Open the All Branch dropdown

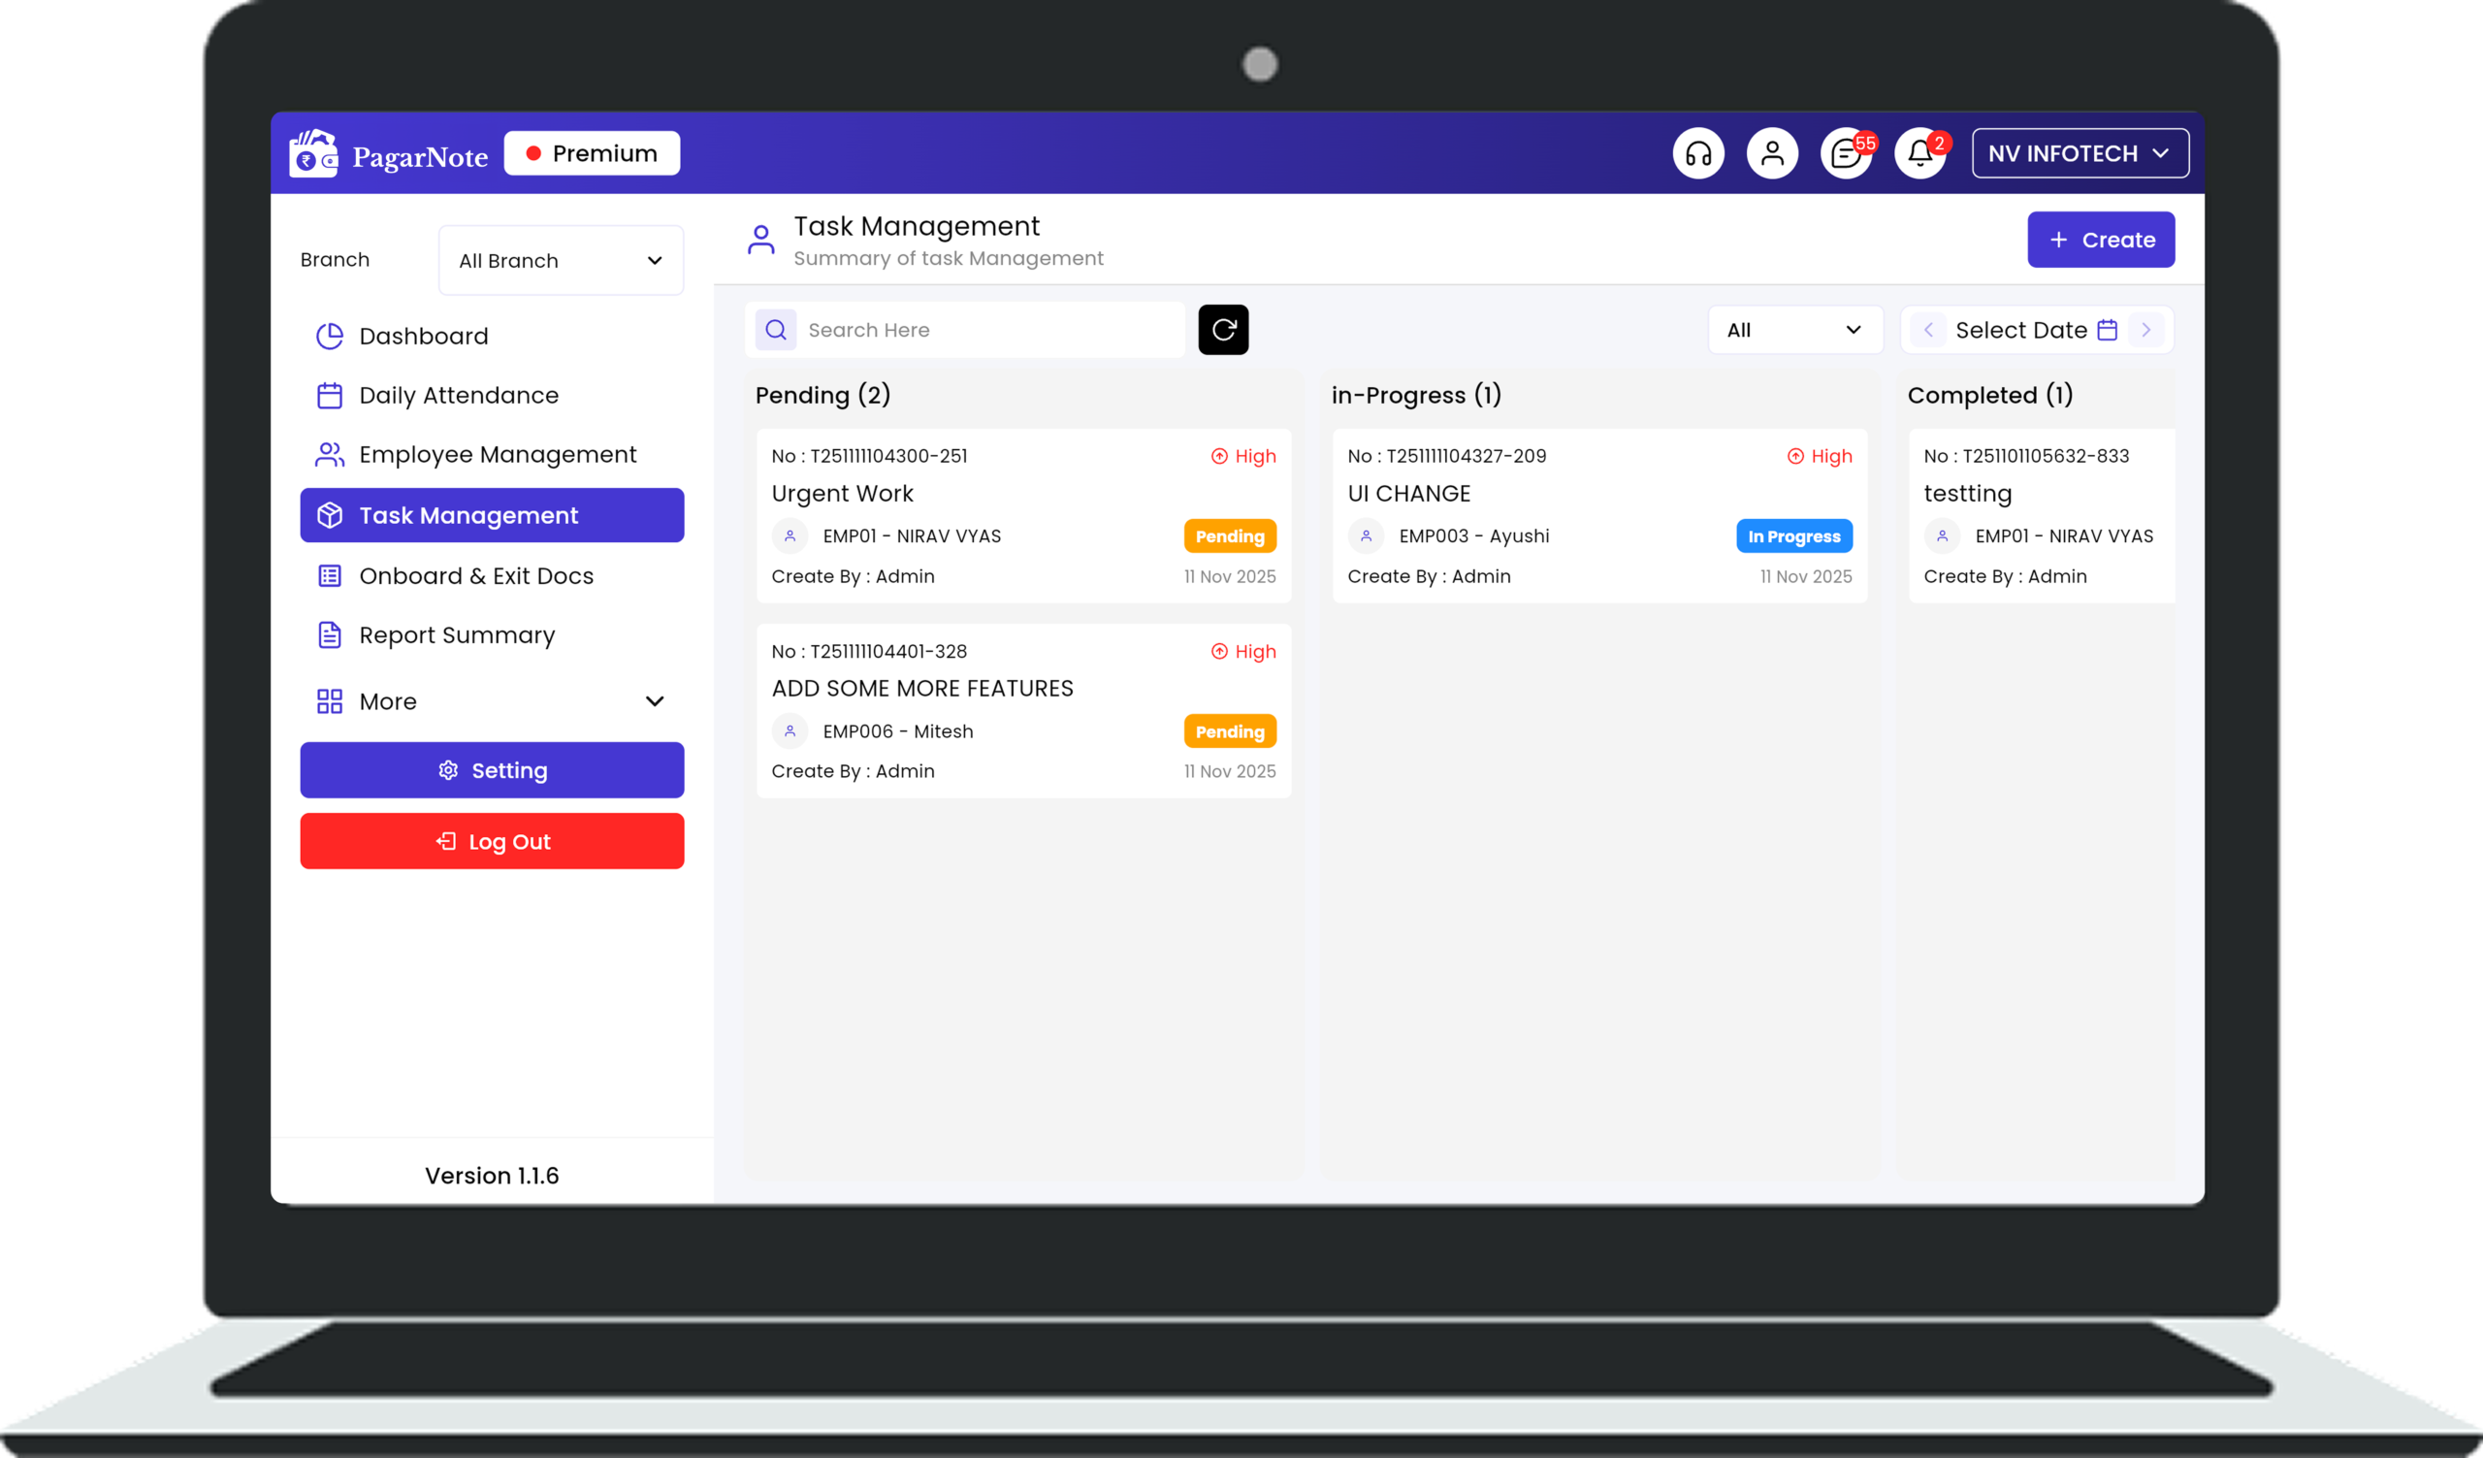pos(560,260)
